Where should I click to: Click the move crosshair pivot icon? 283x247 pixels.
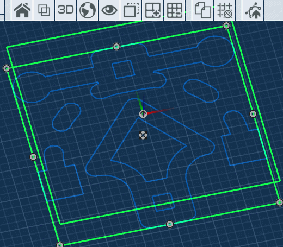(x=143, y=135)
